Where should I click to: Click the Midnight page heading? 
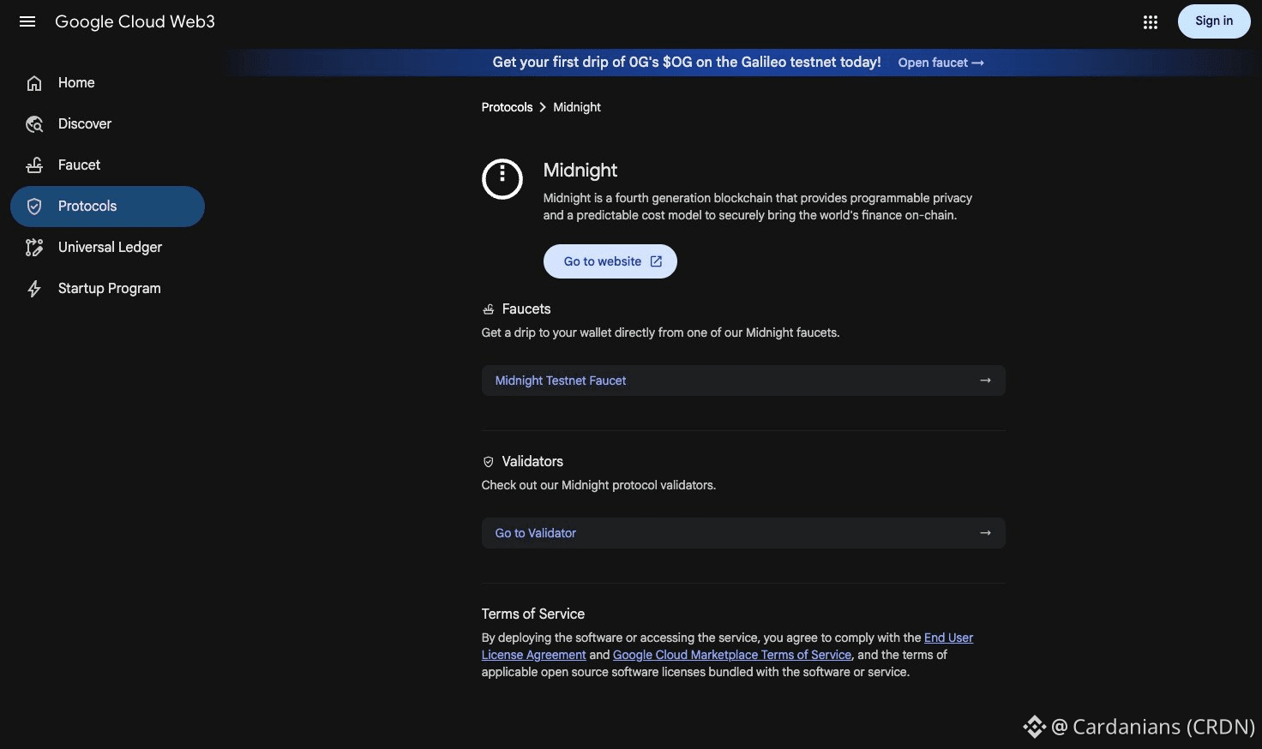[x=580, y=170]
